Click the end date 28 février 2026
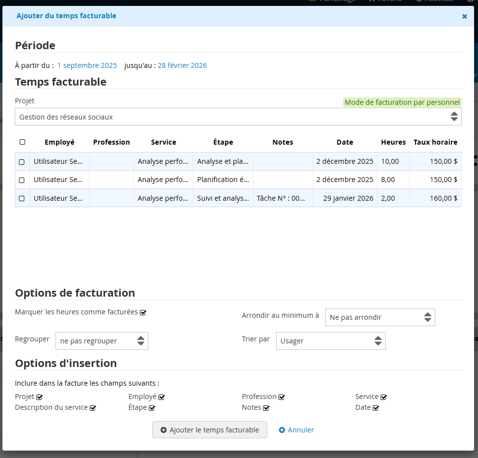478x458 pixels. [182, 65]
